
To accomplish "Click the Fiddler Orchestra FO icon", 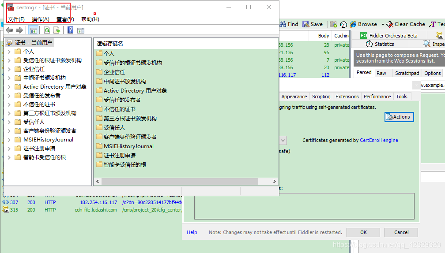I will [364, 35].
